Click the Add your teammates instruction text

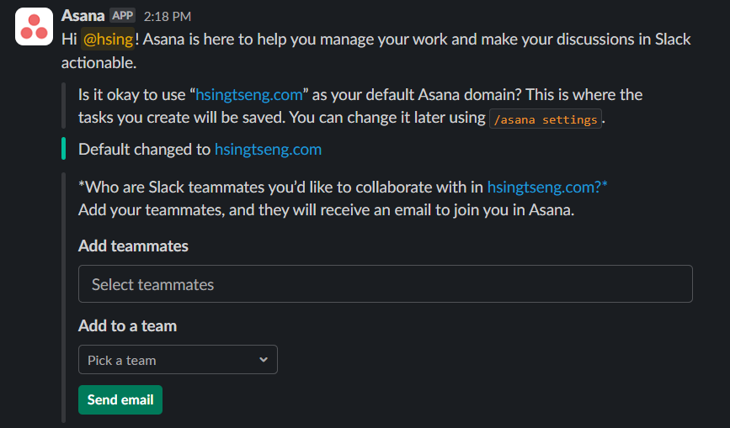point(327,209)
